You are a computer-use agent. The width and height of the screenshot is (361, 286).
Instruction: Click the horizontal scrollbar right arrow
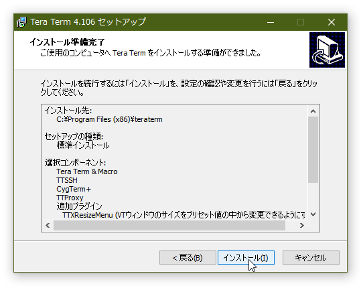(302, 225)
